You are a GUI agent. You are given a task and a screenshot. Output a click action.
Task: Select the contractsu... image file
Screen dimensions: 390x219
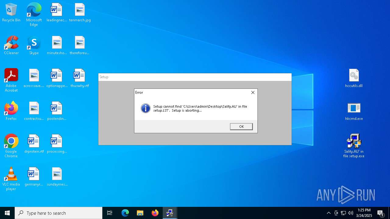pyautogui.click(x=34, y=111)
